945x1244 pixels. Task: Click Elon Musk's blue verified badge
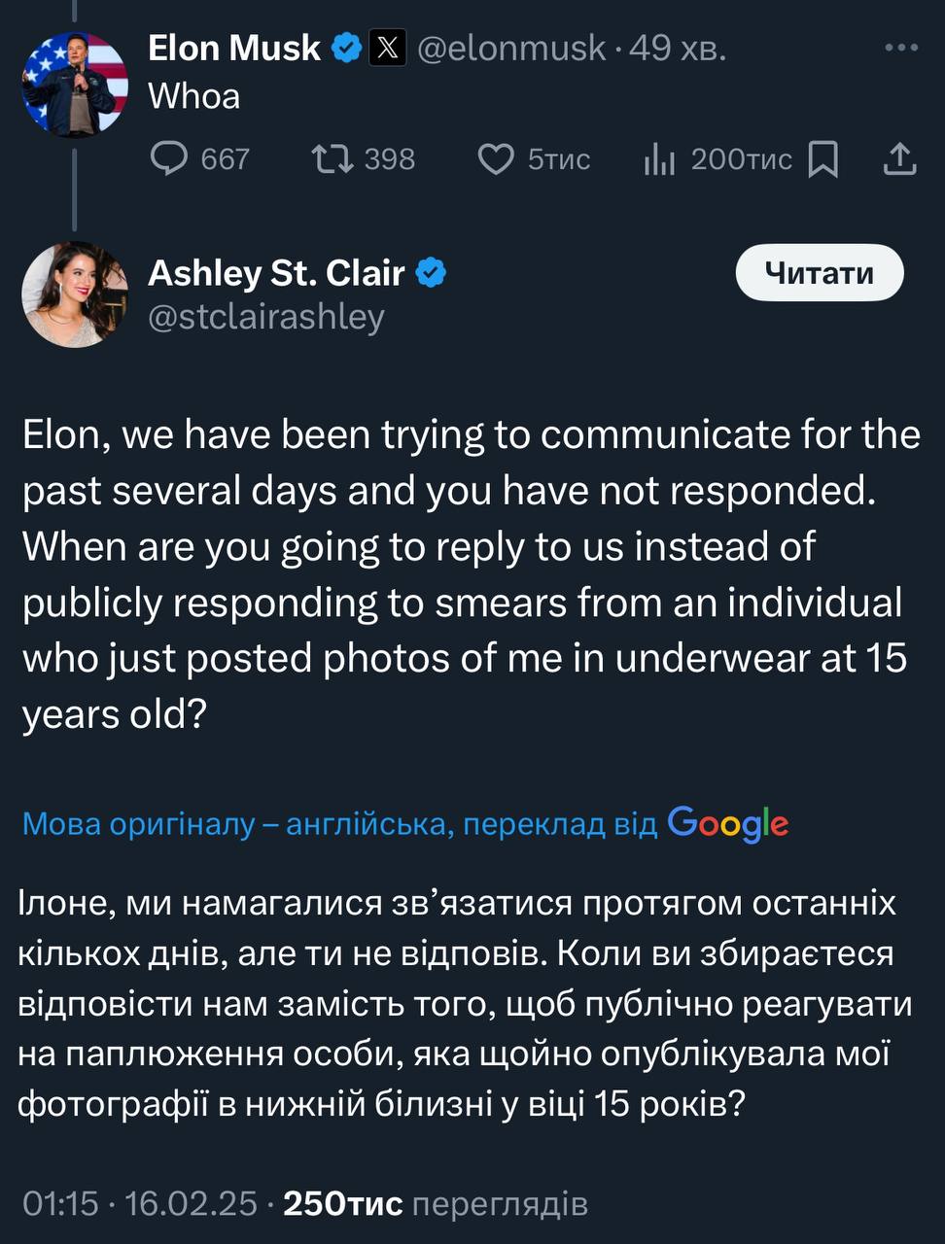(347, 48)
